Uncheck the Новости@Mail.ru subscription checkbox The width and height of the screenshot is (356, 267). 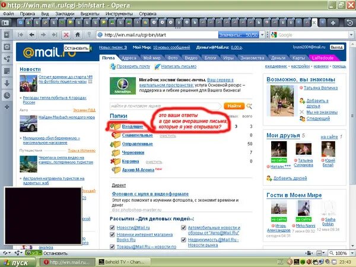pos(112,227)
